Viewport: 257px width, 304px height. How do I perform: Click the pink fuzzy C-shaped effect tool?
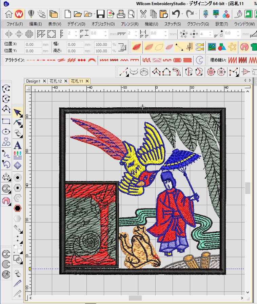pyautogui.click(x=6, y=201)
